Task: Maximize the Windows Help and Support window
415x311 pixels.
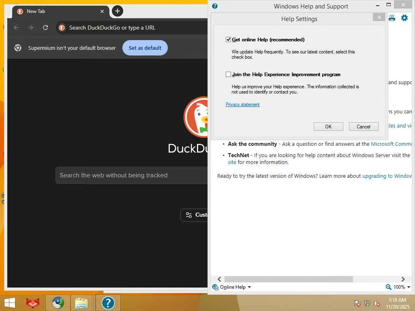Action: click(x=389, y=4)
